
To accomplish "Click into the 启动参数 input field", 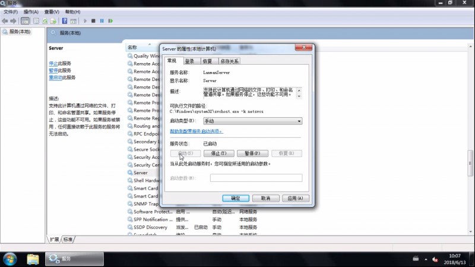I will (256, 178).
